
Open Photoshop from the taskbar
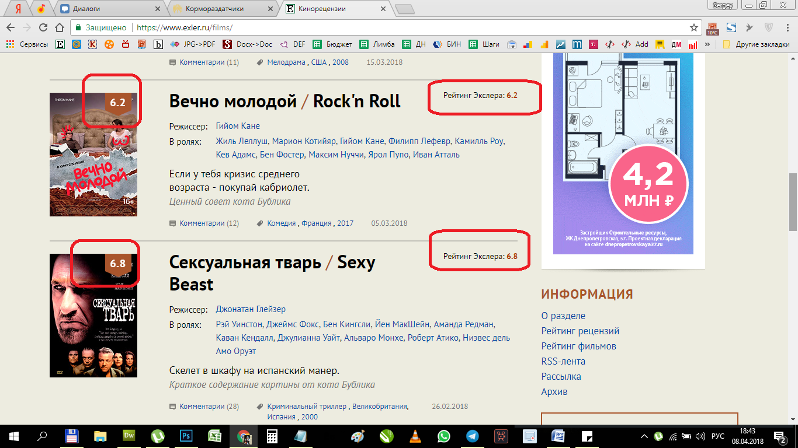click(186, 436)
